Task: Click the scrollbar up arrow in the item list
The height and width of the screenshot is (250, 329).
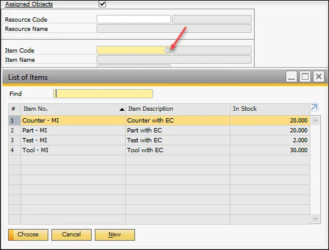Action: (315, 121)
